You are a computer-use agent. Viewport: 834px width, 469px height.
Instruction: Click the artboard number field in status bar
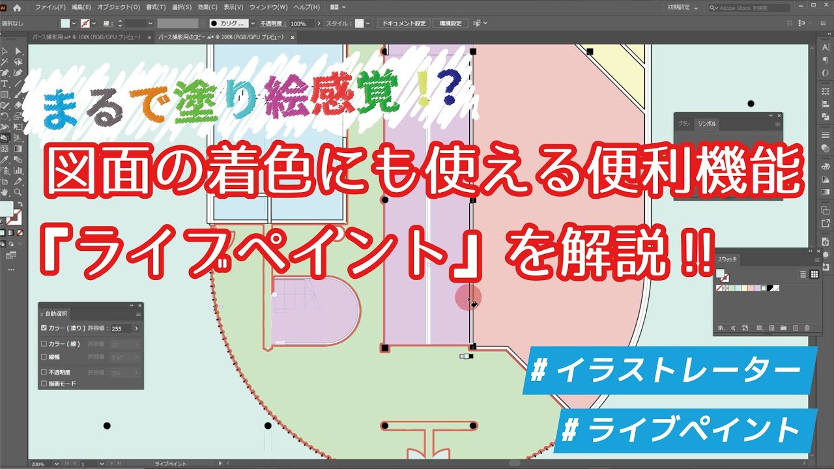[x=89, y=464]
